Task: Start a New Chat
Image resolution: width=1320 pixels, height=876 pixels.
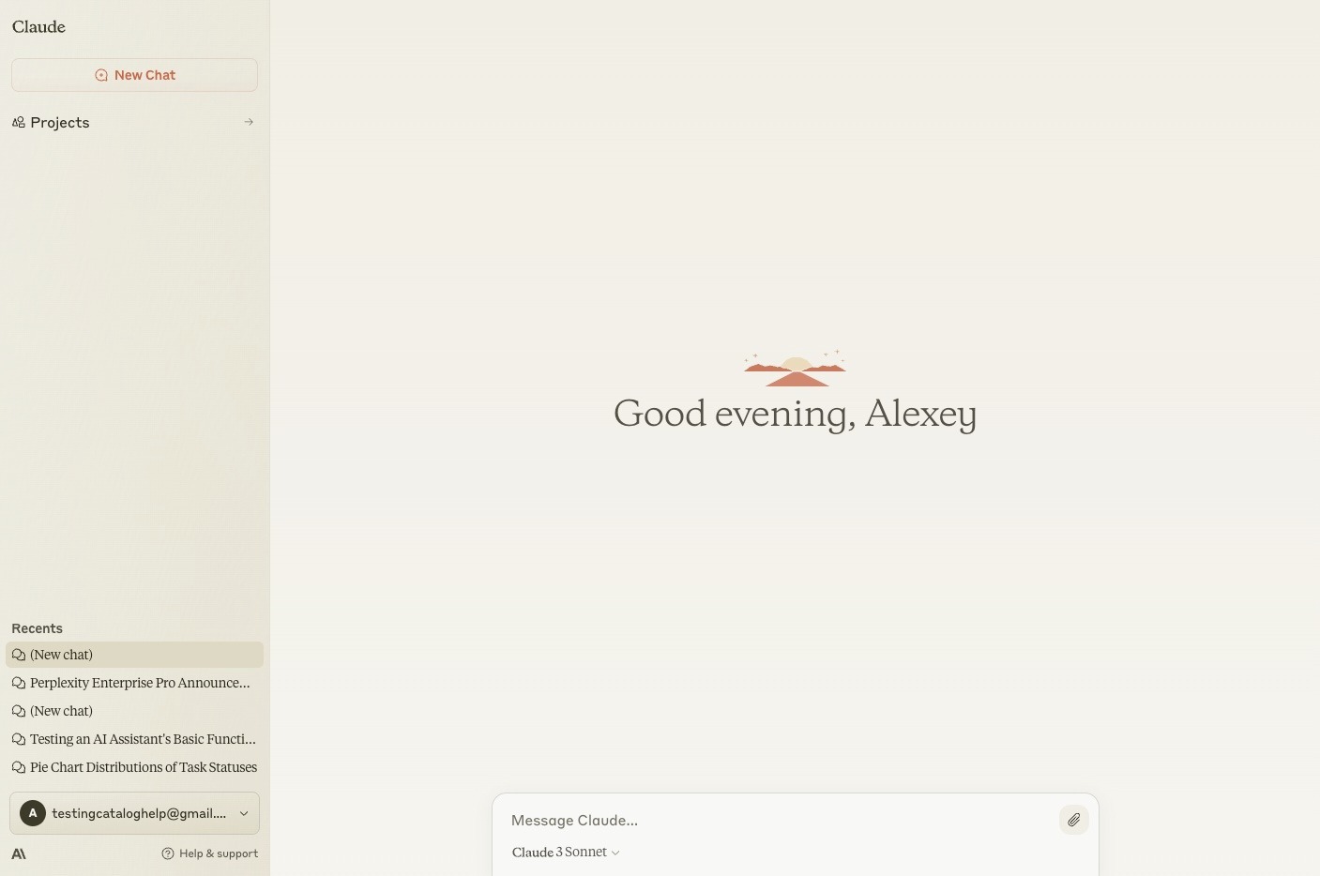Action: [134, 75]
